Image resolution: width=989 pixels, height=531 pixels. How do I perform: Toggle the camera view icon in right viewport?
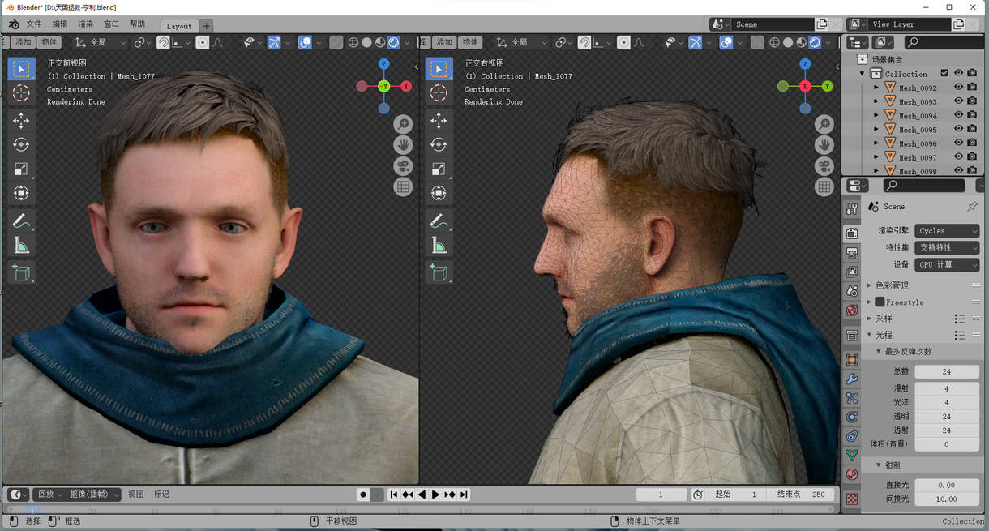pos(824,165)
